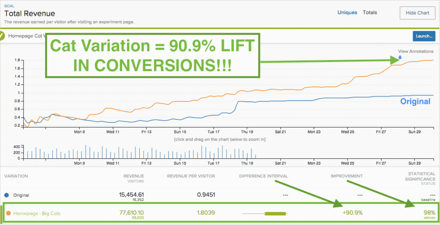Click the green difference interval bar
The height and width of the screenshot is (225, 440).
(x=275, y=213)
